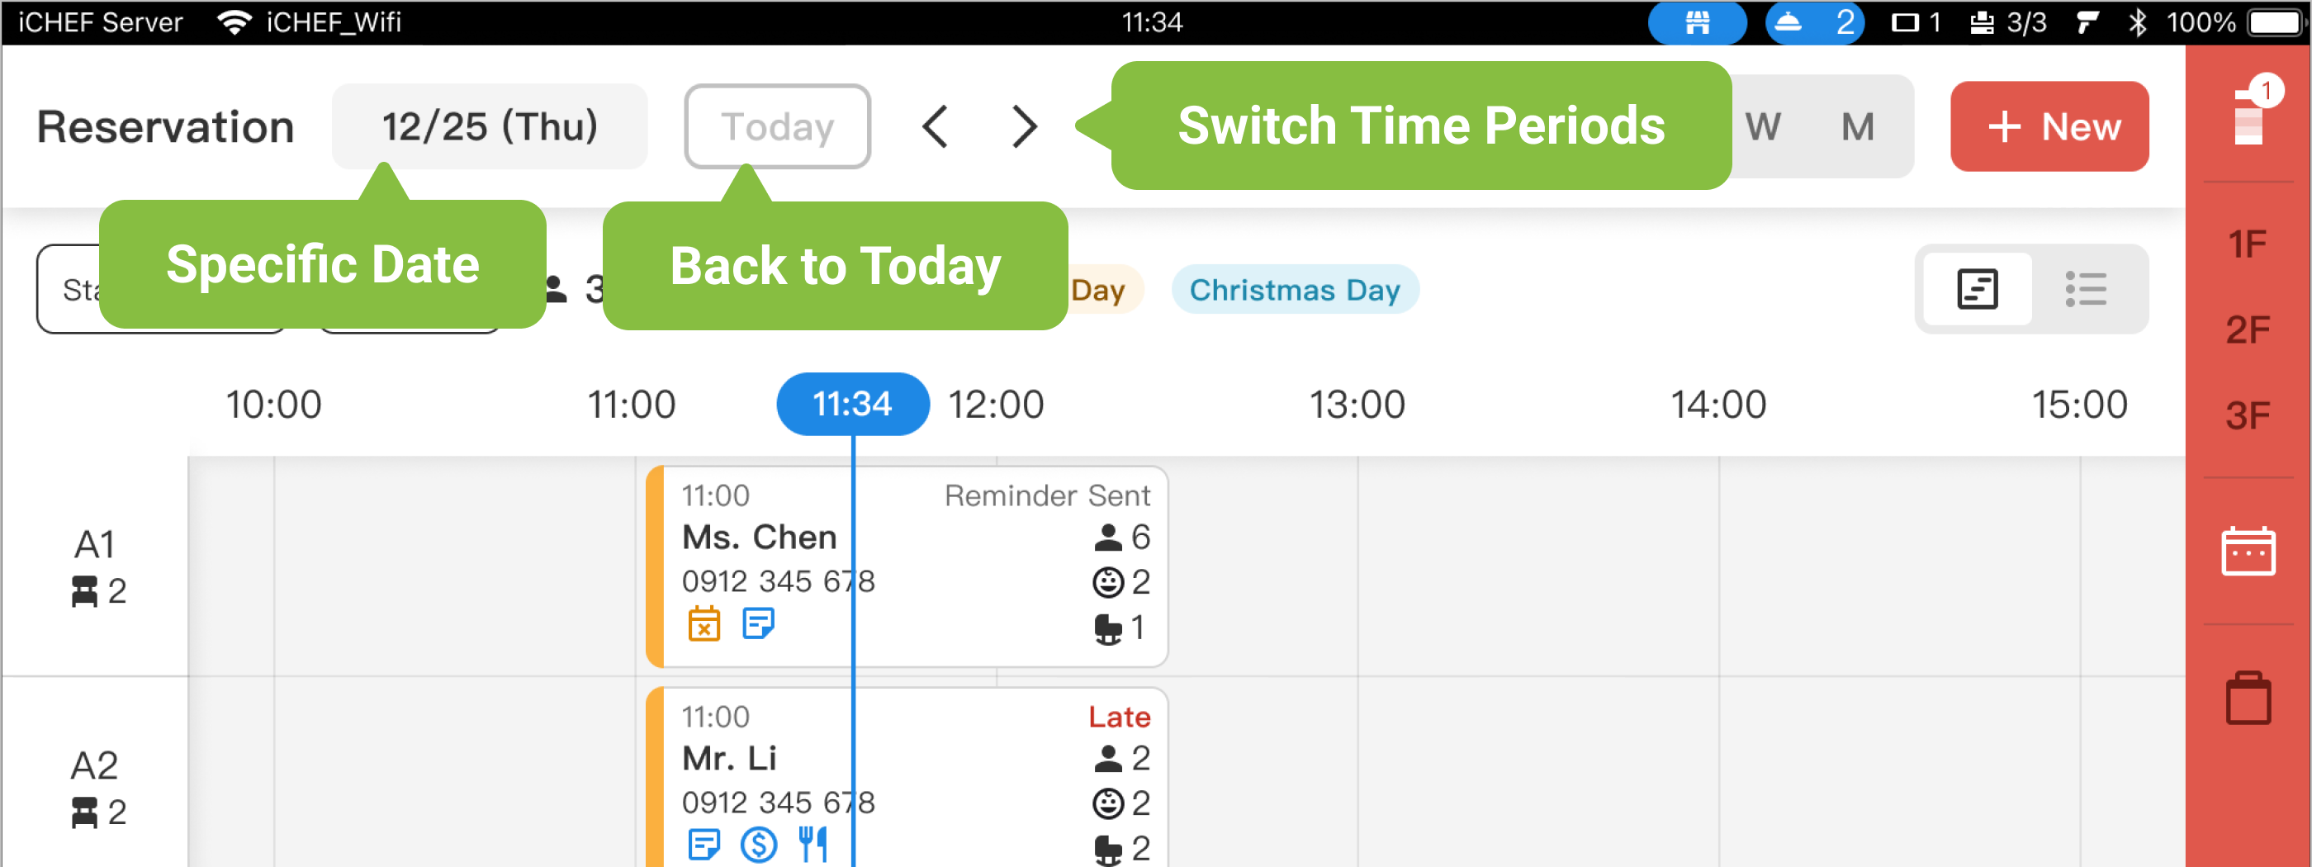Click the dollar deposit icon on Mr. Li's card
The height and width of the screenshot is (867, 2312).
point(758,844)
